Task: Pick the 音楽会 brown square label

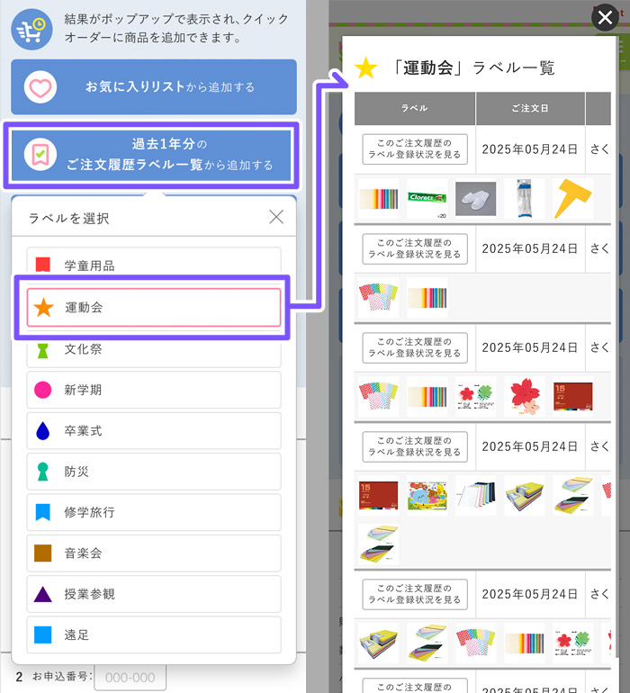Action: pyautogui.click(x=154, y=553)
